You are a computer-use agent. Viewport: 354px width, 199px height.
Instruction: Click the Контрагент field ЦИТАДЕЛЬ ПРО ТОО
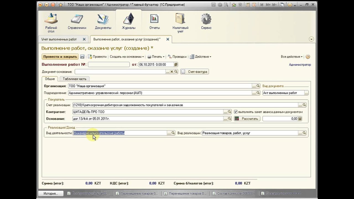click(x=148, y=112)
